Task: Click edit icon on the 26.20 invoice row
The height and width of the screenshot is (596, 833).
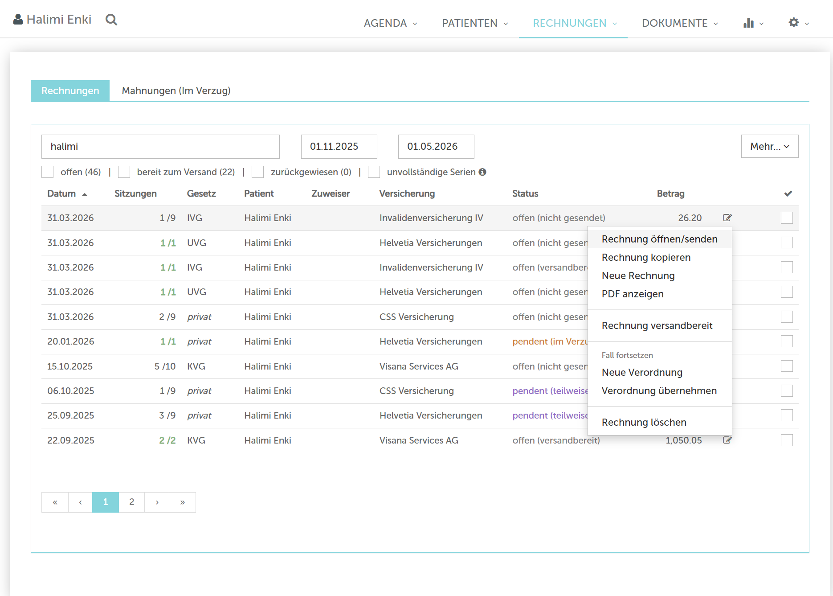Action: (x=727, y=218)
